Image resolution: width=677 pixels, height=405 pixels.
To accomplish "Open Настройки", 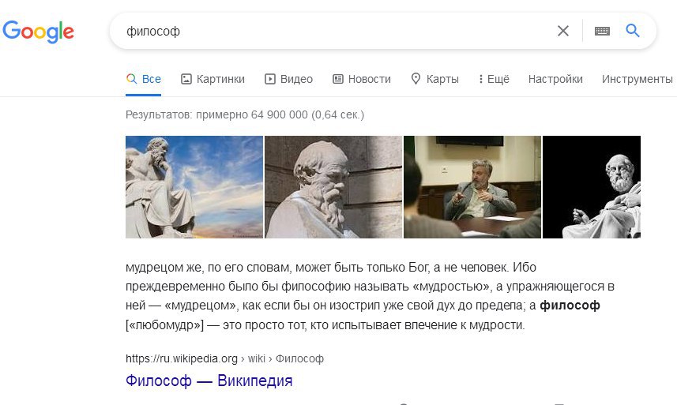I will point(555,79).
